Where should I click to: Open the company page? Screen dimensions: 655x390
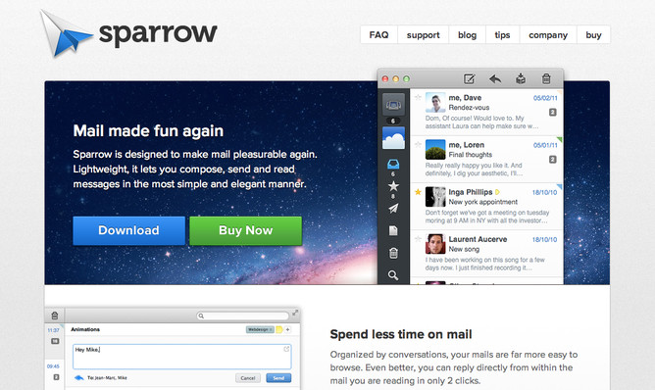[x=548, y=34]
